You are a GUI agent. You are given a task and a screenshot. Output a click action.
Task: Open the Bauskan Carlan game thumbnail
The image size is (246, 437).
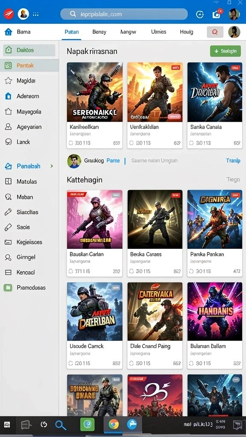tap(94, 219)
